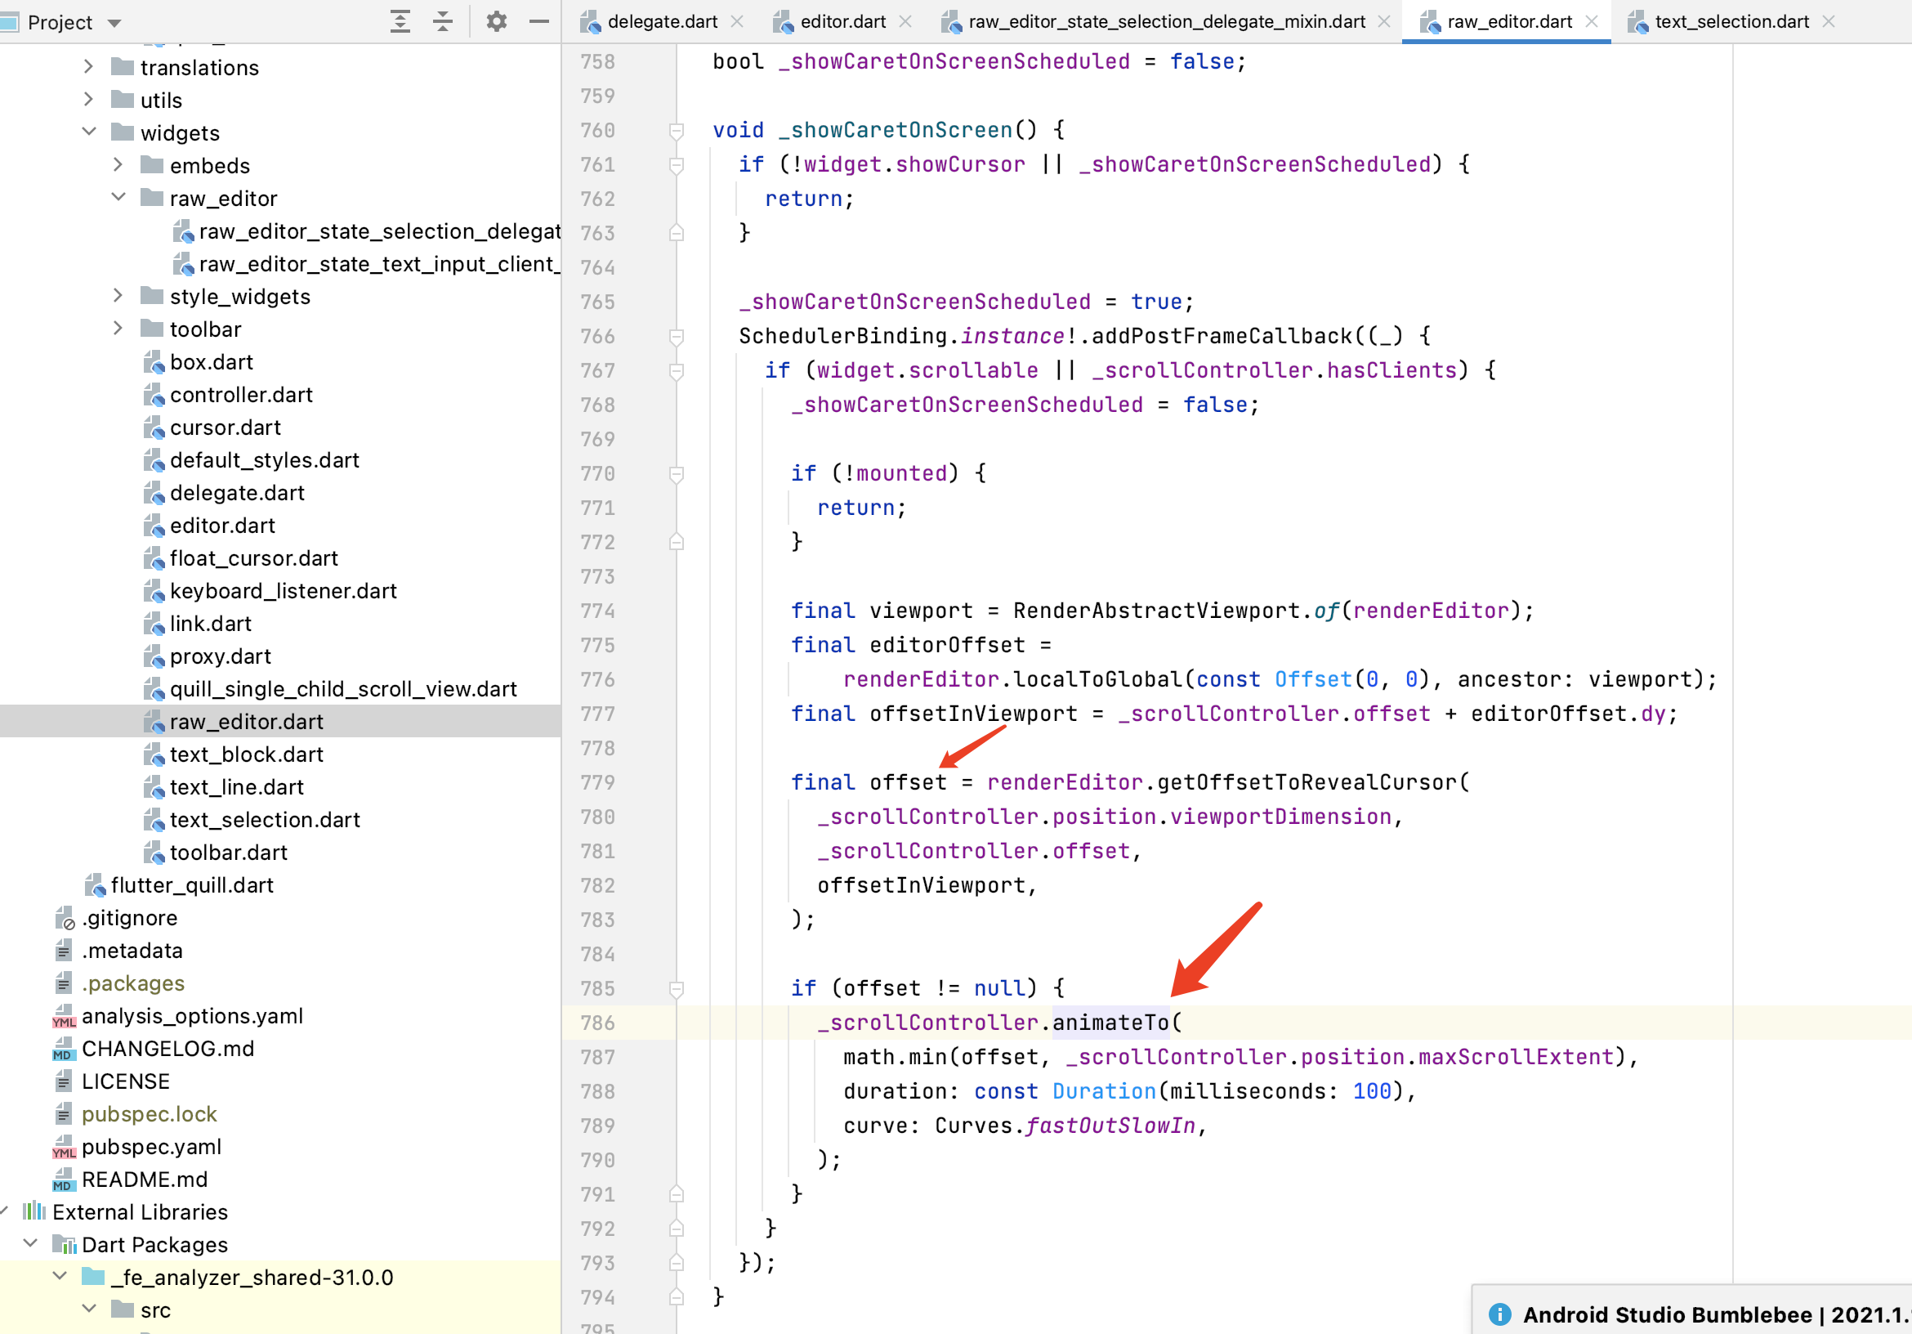The image size is (1912, 1334).
Task: Switch to editor.dart editor tab
Action: [x=842, y=22]
